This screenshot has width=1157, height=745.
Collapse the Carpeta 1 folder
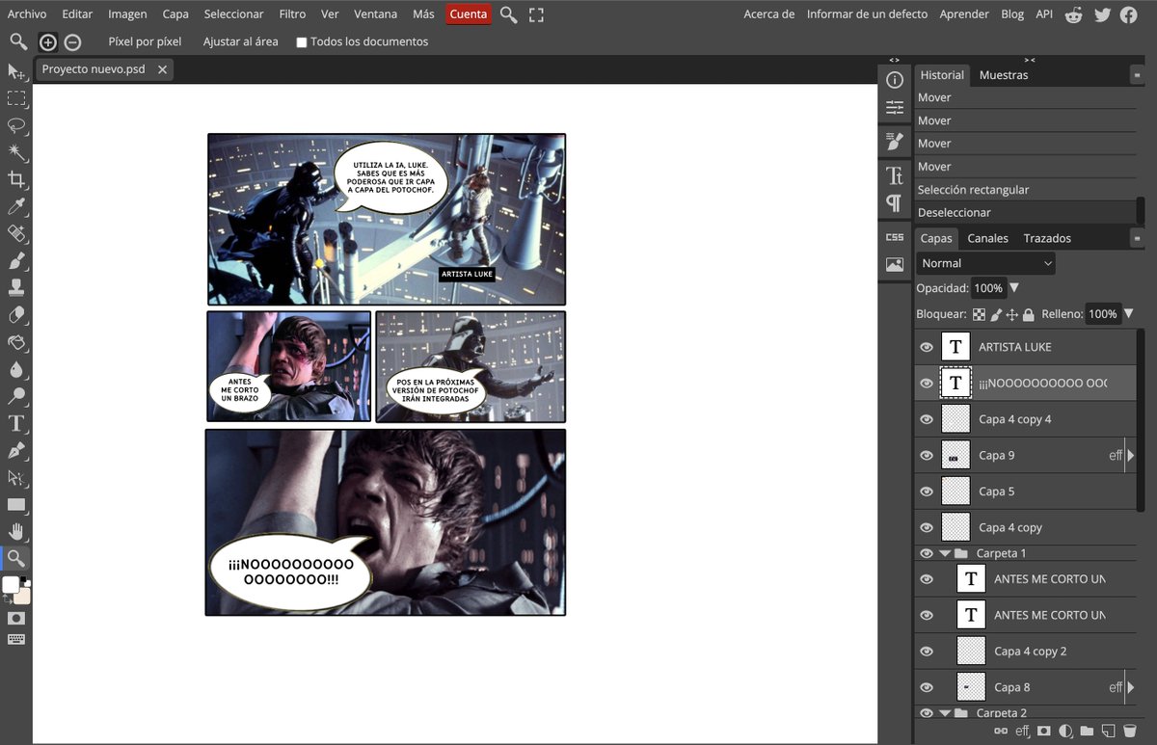coord(945,553)
